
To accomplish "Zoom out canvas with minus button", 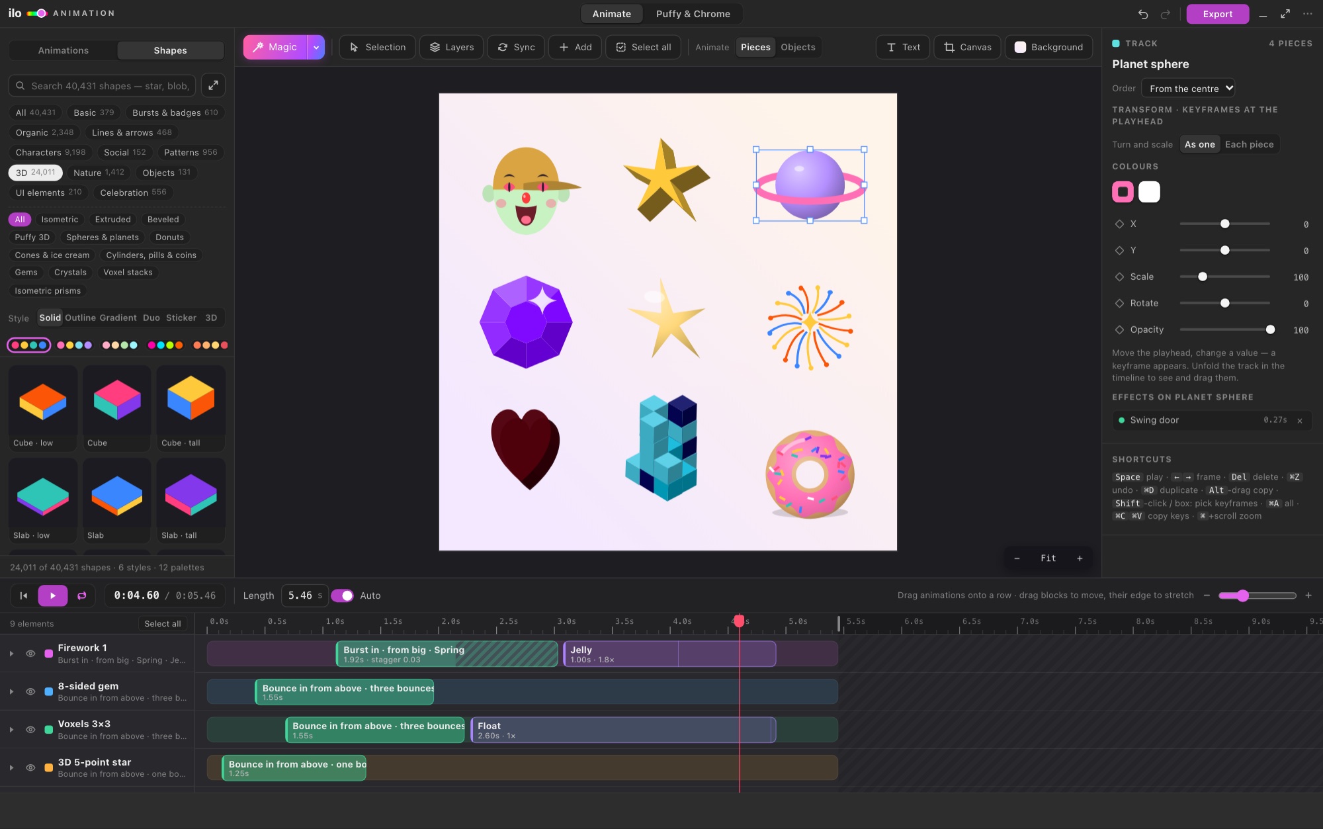I will [x=1017, y=558].
